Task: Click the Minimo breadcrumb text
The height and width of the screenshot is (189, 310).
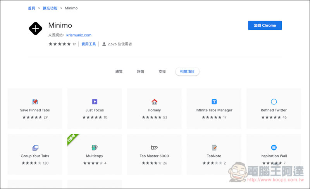Action: point(71,8)
